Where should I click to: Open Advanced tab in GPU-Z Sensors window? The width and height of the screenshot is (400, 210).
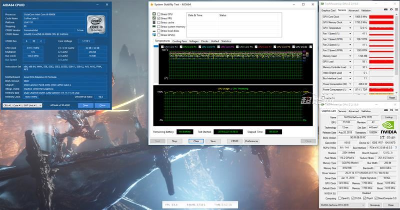[x=353, y=10]
